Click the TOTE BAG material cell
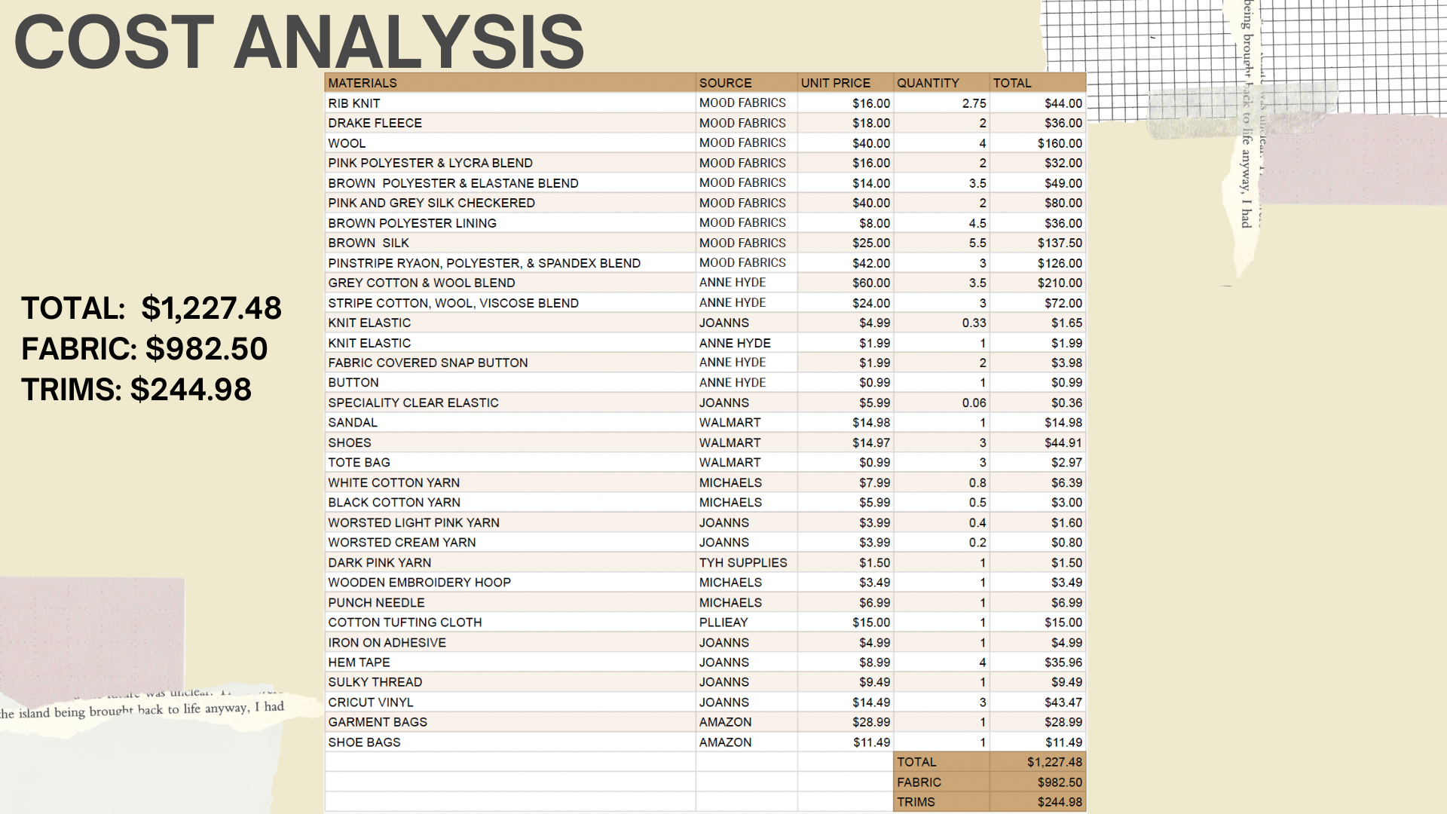1447x814 pixels. (510, 463)
